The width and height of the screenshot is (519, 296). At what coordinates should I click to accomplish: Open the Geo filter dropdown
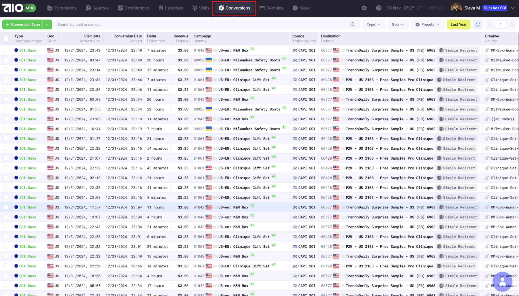pos(398,24)
